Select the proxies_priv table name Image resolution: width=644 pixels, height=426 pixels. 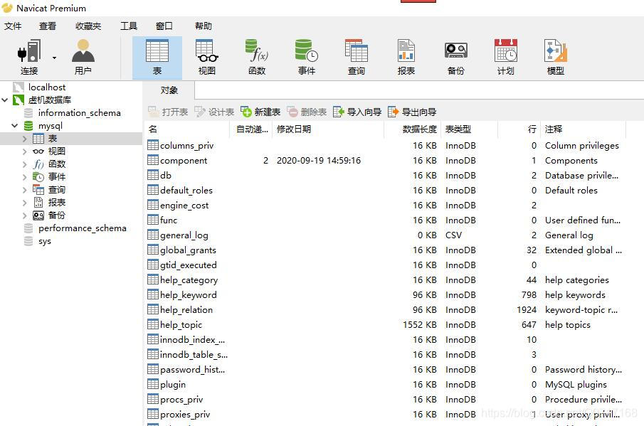click(x=185, y=415)
